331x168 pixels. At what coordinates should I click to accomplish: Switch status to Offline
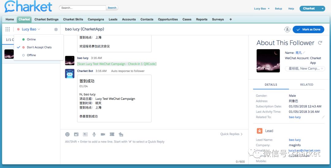pyautogui.click(x=31, y=55)
